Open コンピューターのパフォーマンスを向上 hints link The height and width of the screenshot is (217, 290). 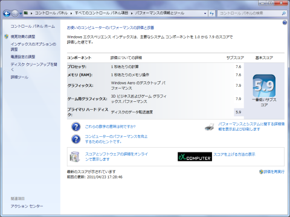(116, 139)
